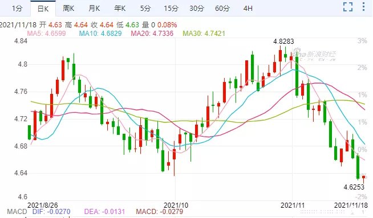Click the MACD: -0.0279 value
This screenshot has height=218, width=373.
point(159,212)
